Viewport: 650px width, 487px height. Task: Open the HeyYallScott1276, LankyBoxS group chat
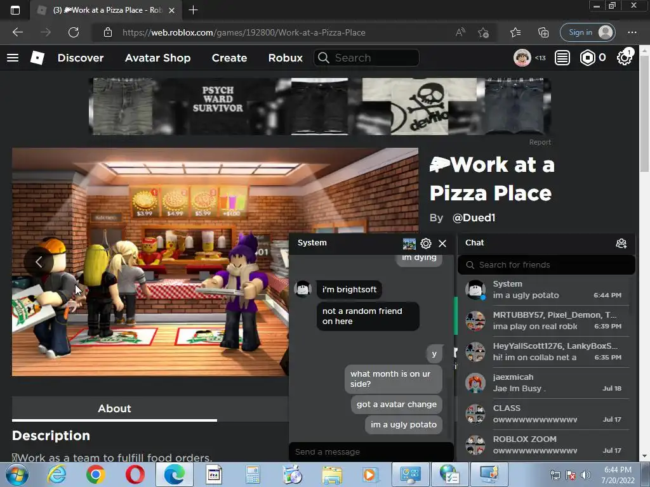(547, 351)
